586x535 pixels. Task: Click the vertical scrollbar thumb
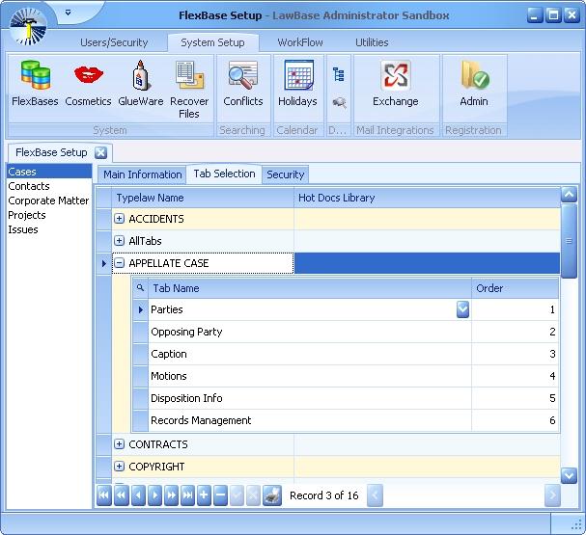point(569,241)
